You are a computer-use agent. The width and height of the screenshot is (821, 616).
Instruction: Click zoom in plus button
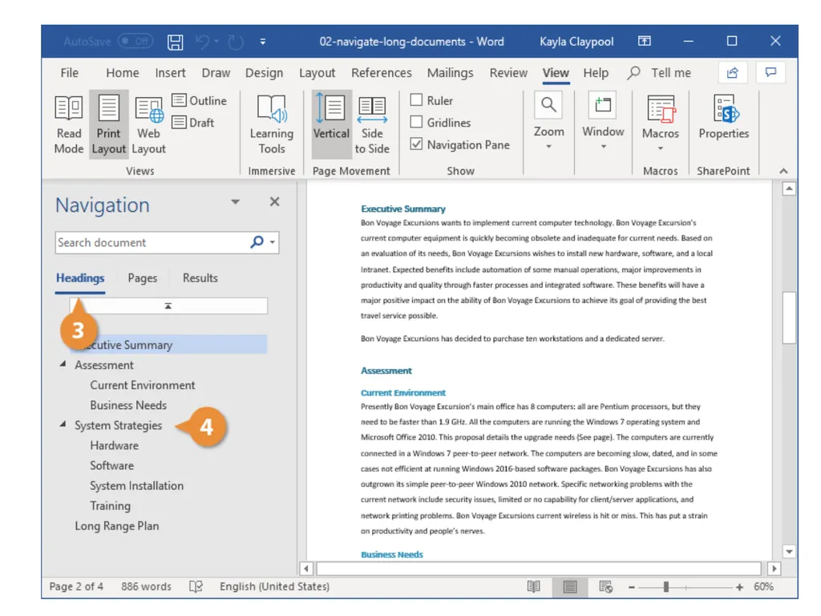739,587
